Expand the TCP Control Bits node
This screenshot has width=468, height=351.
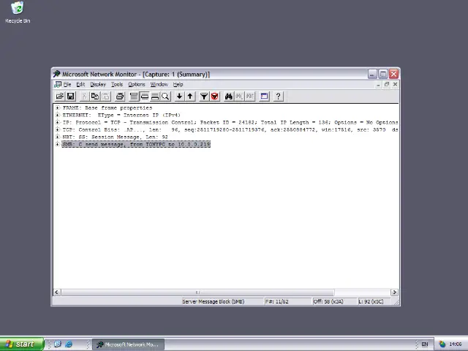click(57, 129)
